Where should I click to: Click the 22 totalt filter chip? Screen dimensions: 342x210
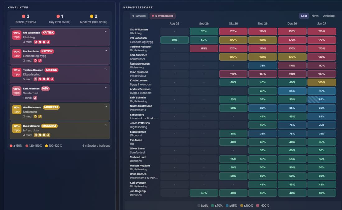[139, 16]
